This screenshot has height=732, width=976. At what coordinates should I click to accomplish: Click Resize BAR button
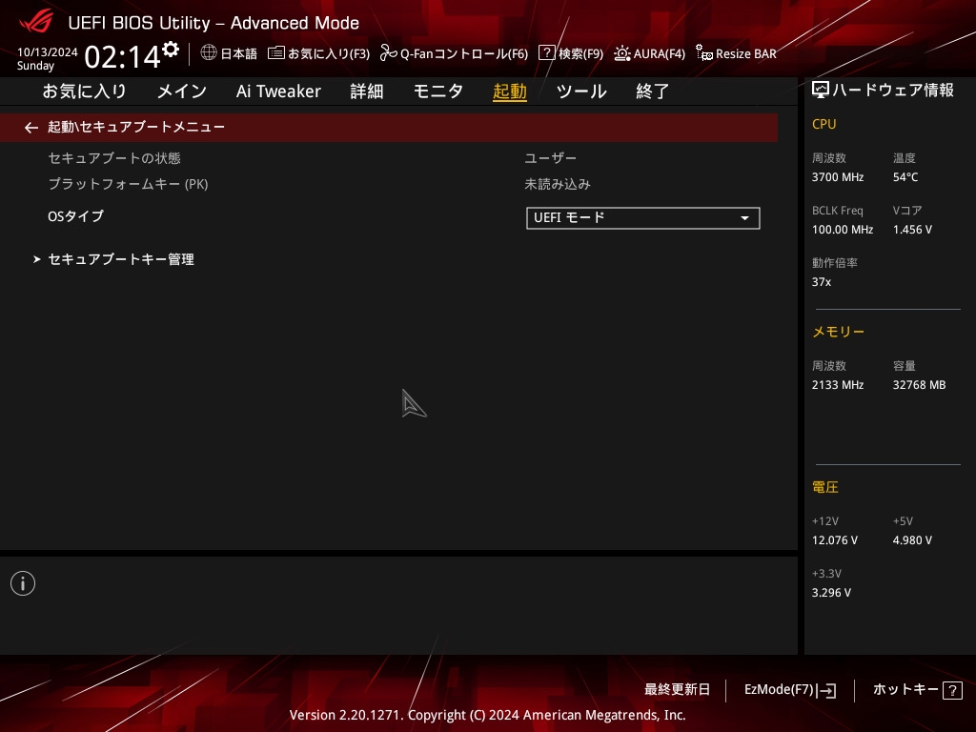coord(736,53)
